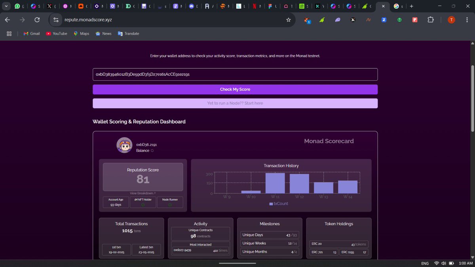Open Chrome three-dot menu
The width and height of the screenshot is (475, 267).
[x=466, y=20]
